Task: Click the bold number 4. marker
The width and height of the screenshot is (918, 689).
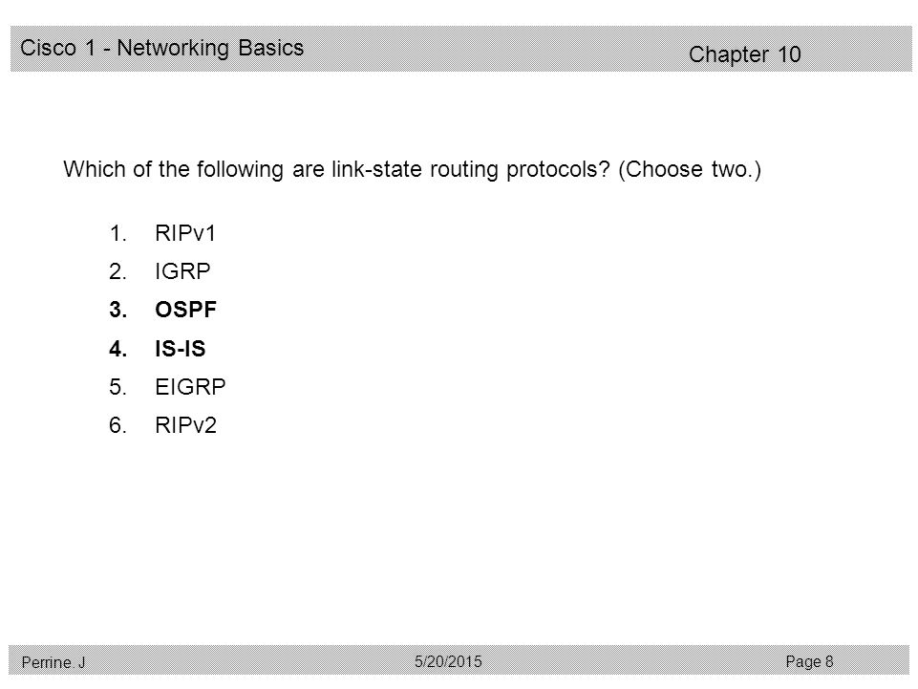Action: pyautogui.click(x=118, y=349)
